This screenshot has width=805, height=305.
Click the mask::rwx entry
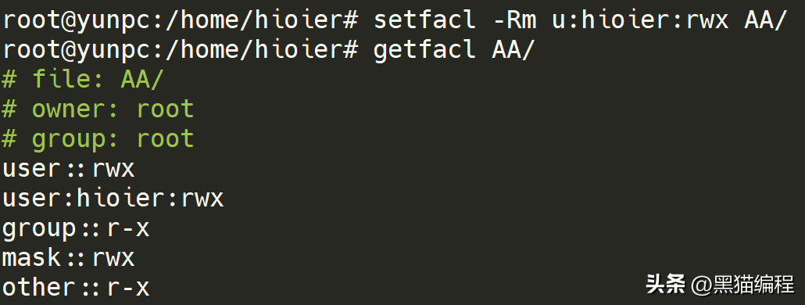point(68,258)
